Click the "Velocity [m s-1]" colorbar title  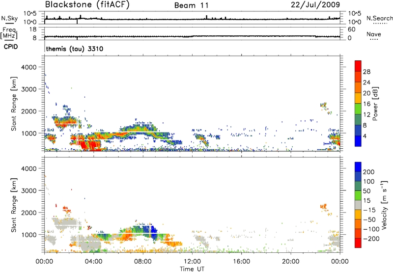click(x=384, y=205)
